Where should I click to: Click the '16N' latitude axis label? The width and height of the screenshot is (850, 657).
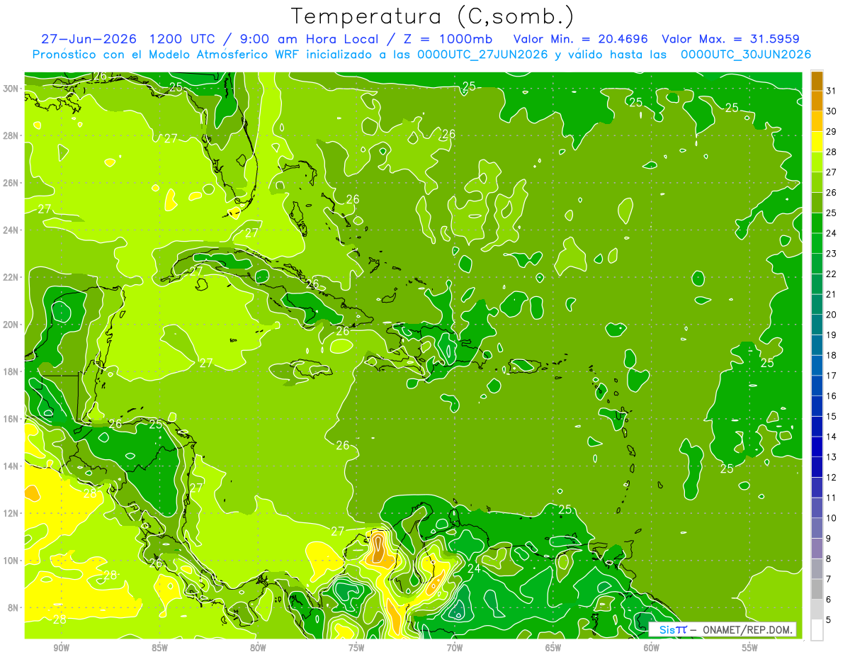pyautogui.click(x=11, y=418)
